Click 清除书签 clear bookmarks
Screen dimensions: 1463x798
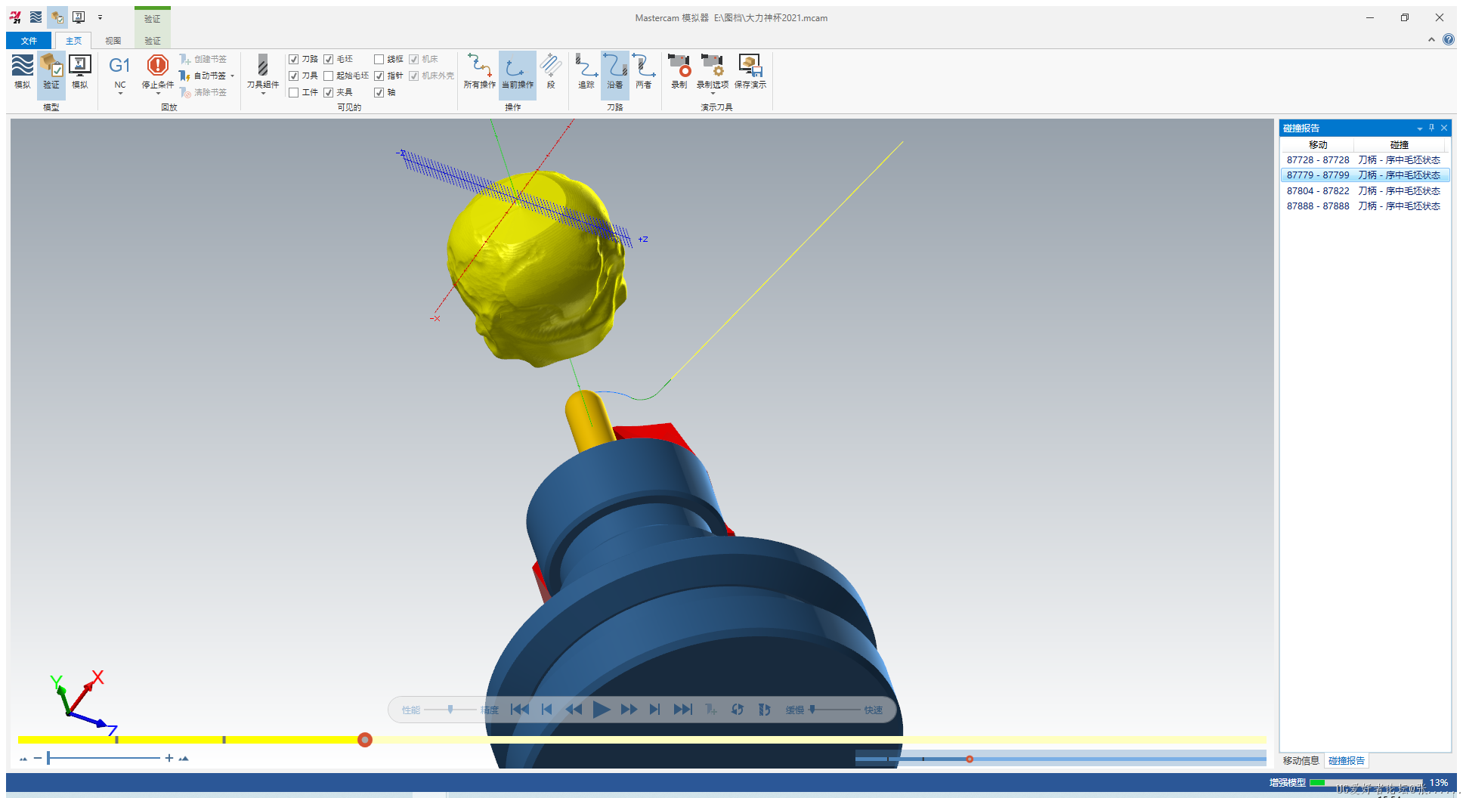click(203, 92)
